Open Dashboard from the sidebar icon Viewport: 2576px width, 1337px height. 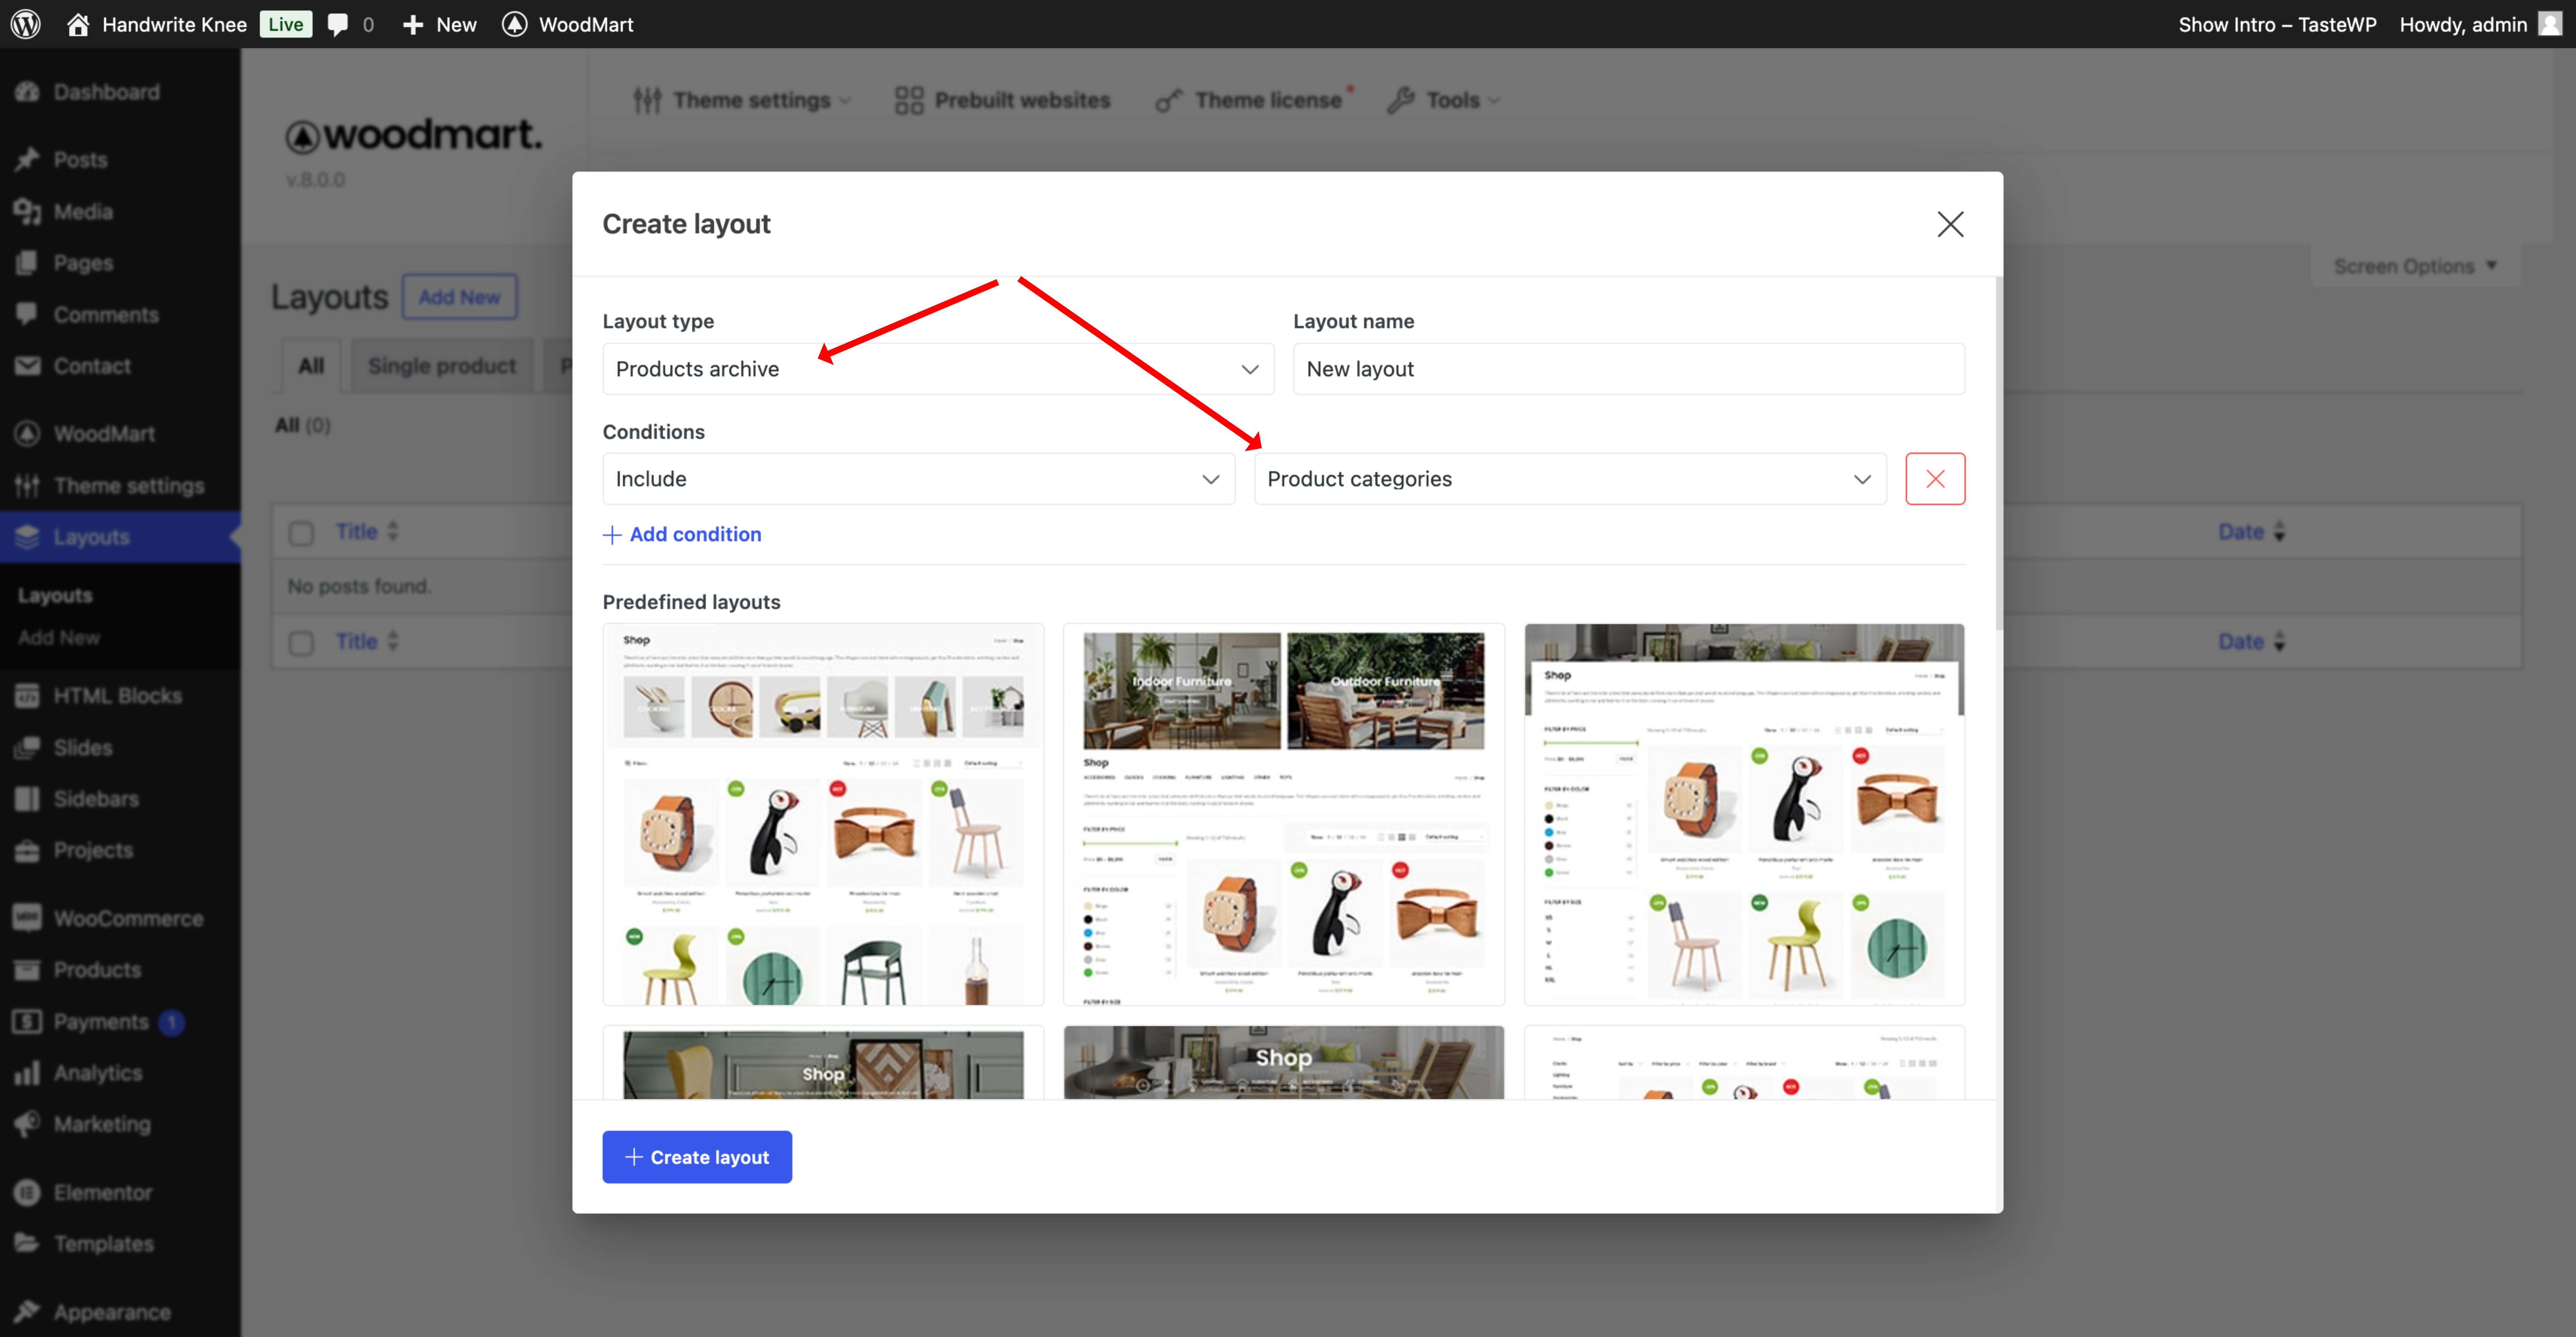point(27,92)
